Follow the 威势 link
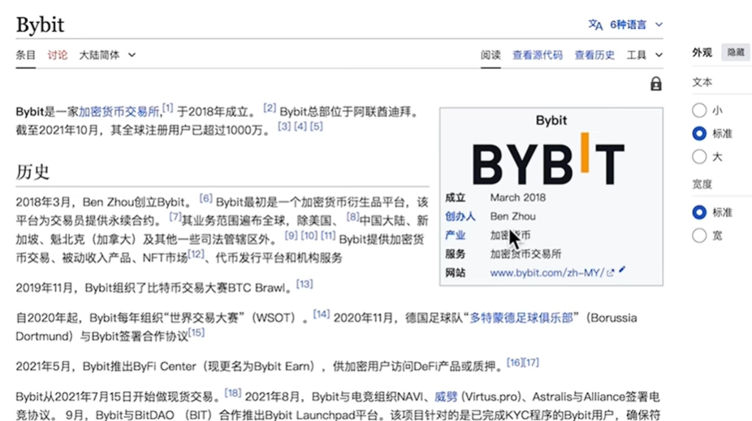This screenshot has width=752, height=421. pyautogui.click(x=446, y=397)
